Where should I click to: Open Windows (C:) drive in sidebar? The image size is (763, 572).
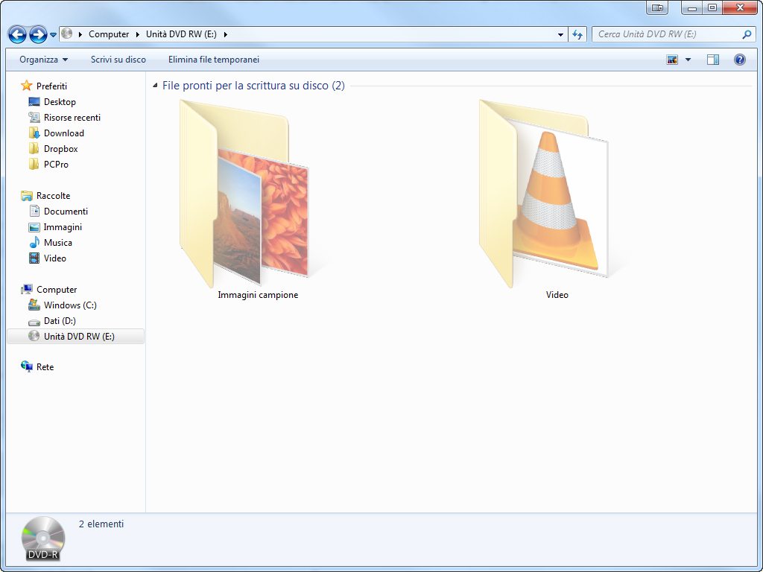click(69, 305)
